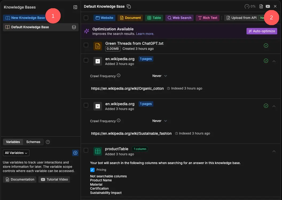Open the Crawl Frequency Never dropdown
This screenshot has height=200, width=282.
point(159,76)
